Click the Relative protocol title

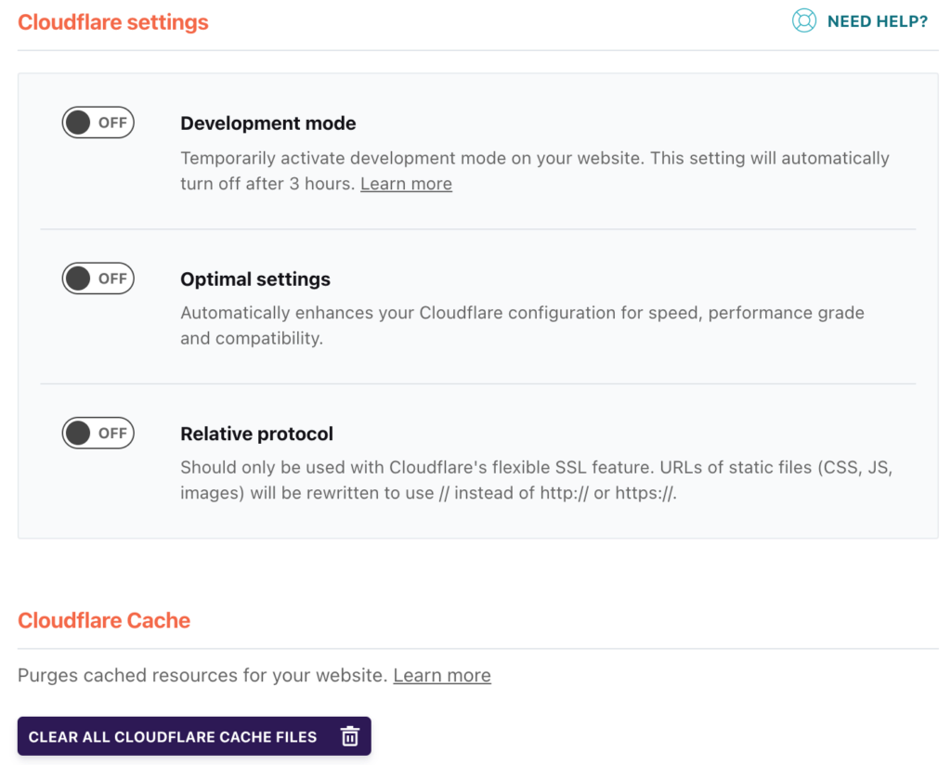click(x=256, y=434)
